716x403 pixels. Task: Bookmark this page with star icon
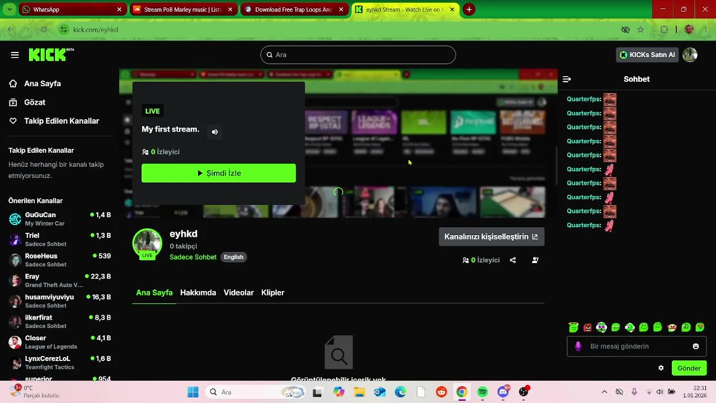click(640, 30)
